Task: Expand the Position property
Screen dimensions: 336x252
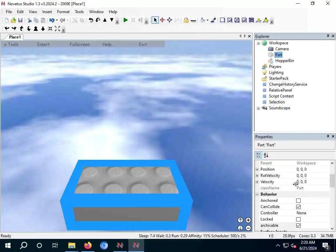Action: 257,170
